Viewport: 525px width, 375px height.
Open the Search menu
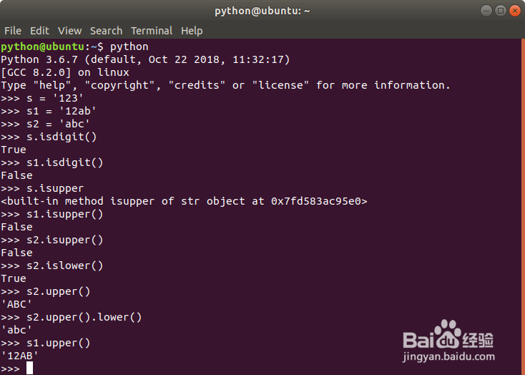pyautogui.click(x=106, y=31)
